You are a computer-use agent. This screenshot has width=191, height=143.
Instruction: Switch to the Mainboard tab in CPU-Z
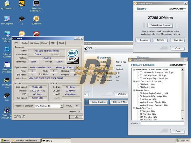click(34, 43)
